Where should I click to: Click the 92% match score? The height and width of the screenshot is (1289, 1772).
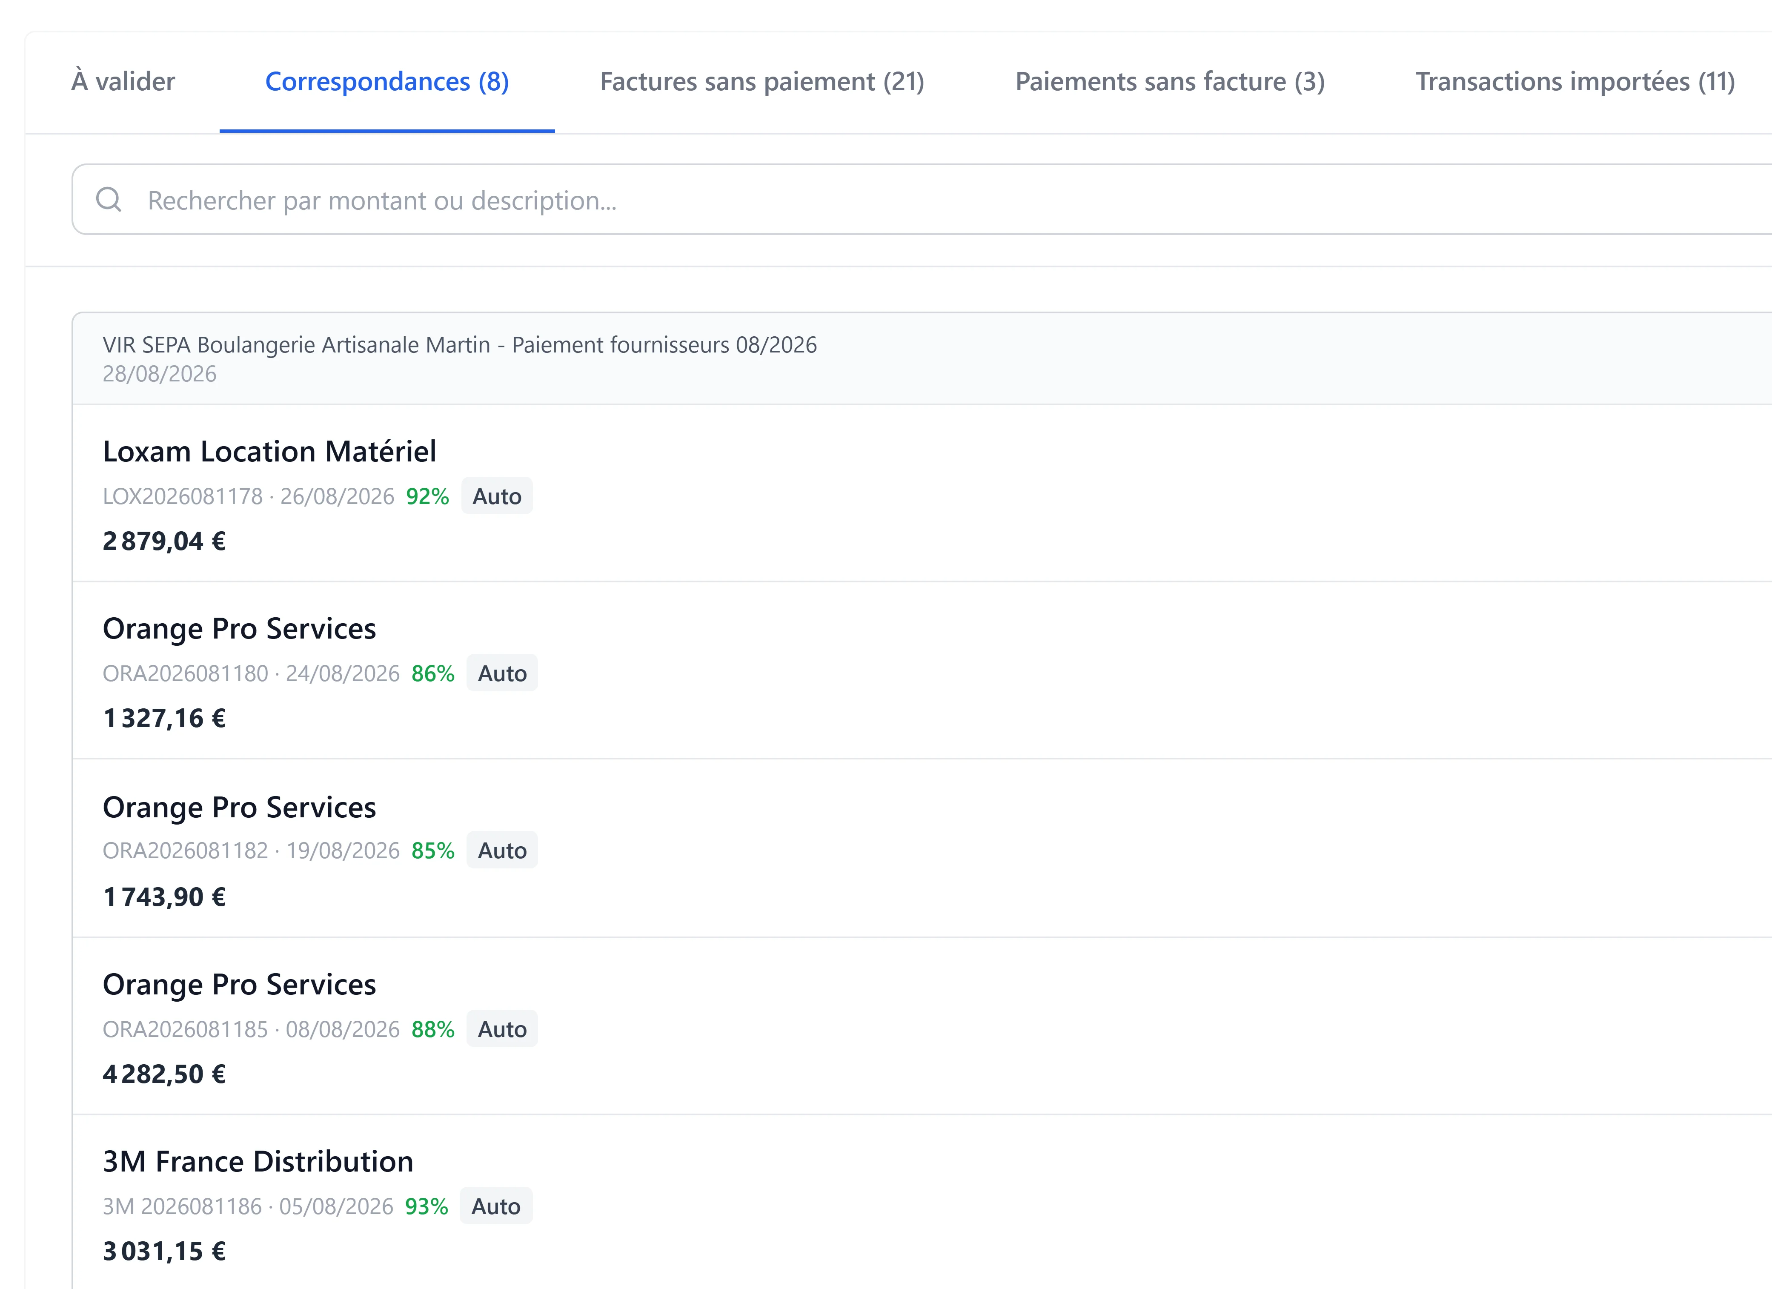tap(427, 496)
